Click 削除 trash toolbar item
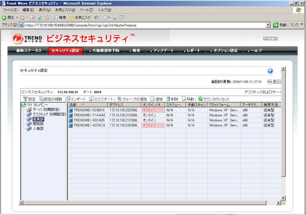306x215 pixels. (x=173, y=99)
